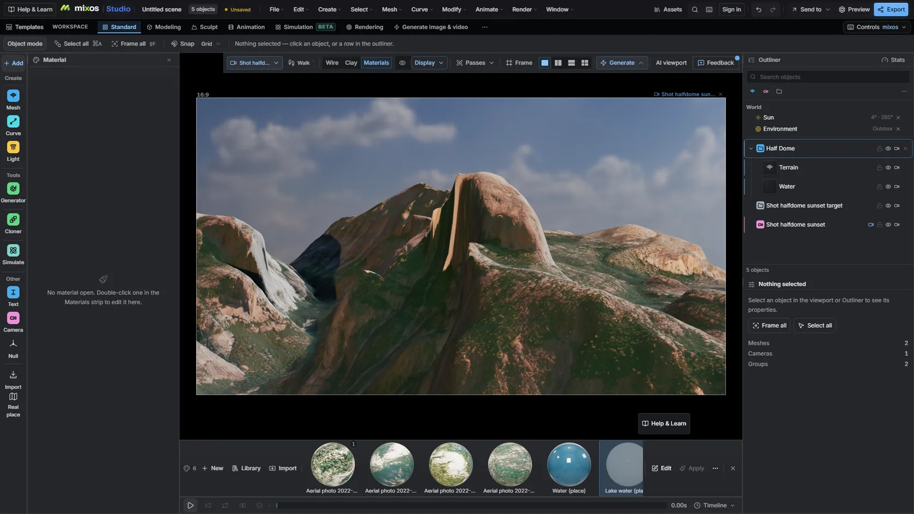Switch to quad viewport layout
Image resolution: width=914 pixels, height=514 pixels.
584,63
